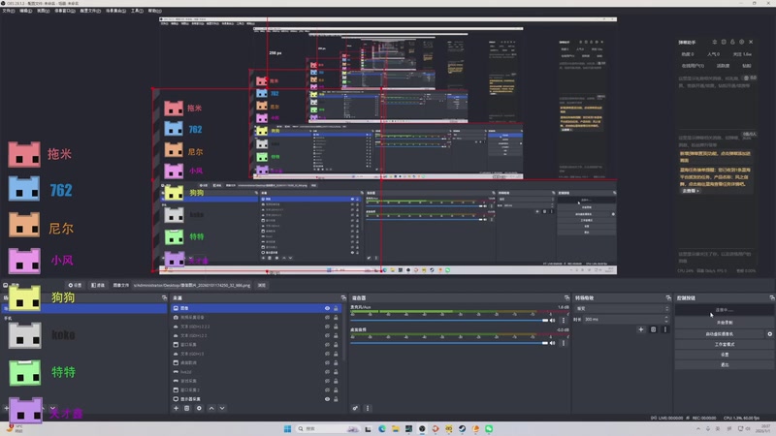776x436 pixels.
Task: Open the transition type dropdown (渐变)
Action: coord(622,308)
